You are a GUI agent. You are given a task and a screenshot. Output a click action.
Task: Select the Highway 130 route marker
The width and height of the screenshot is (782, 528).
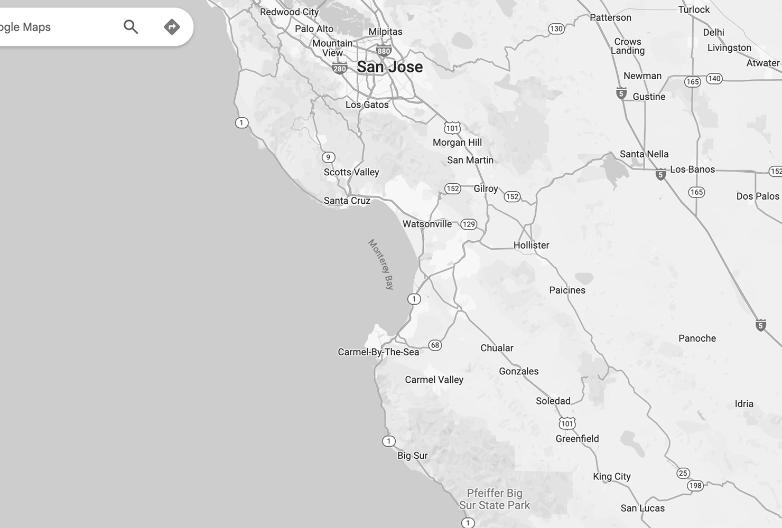pyautogui.click(x=556, y=29)
